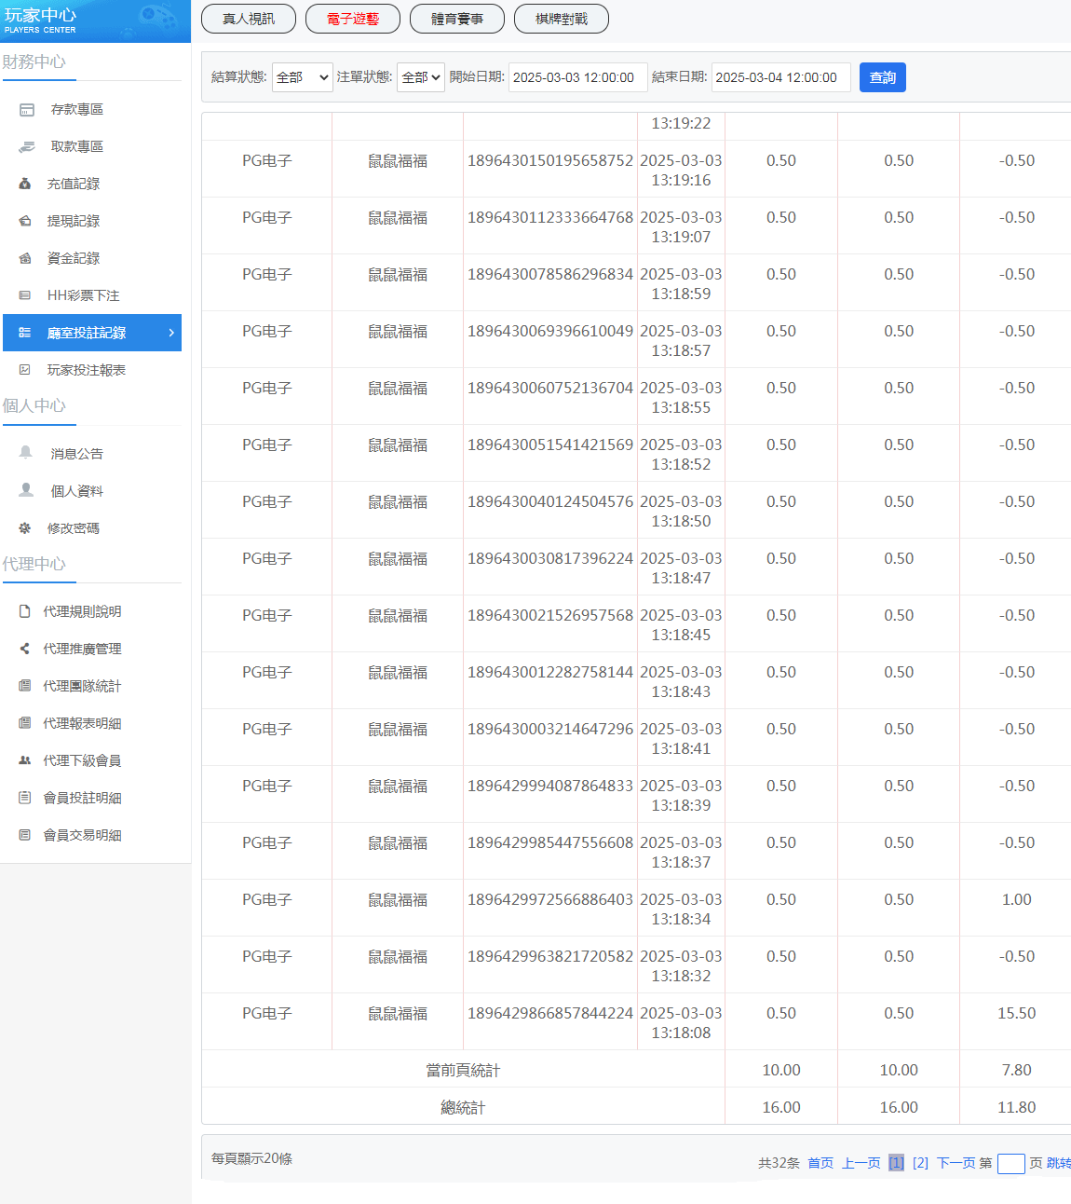Click the 個人資料 person icon
1071x1204 pixels.
coord(26,490)
